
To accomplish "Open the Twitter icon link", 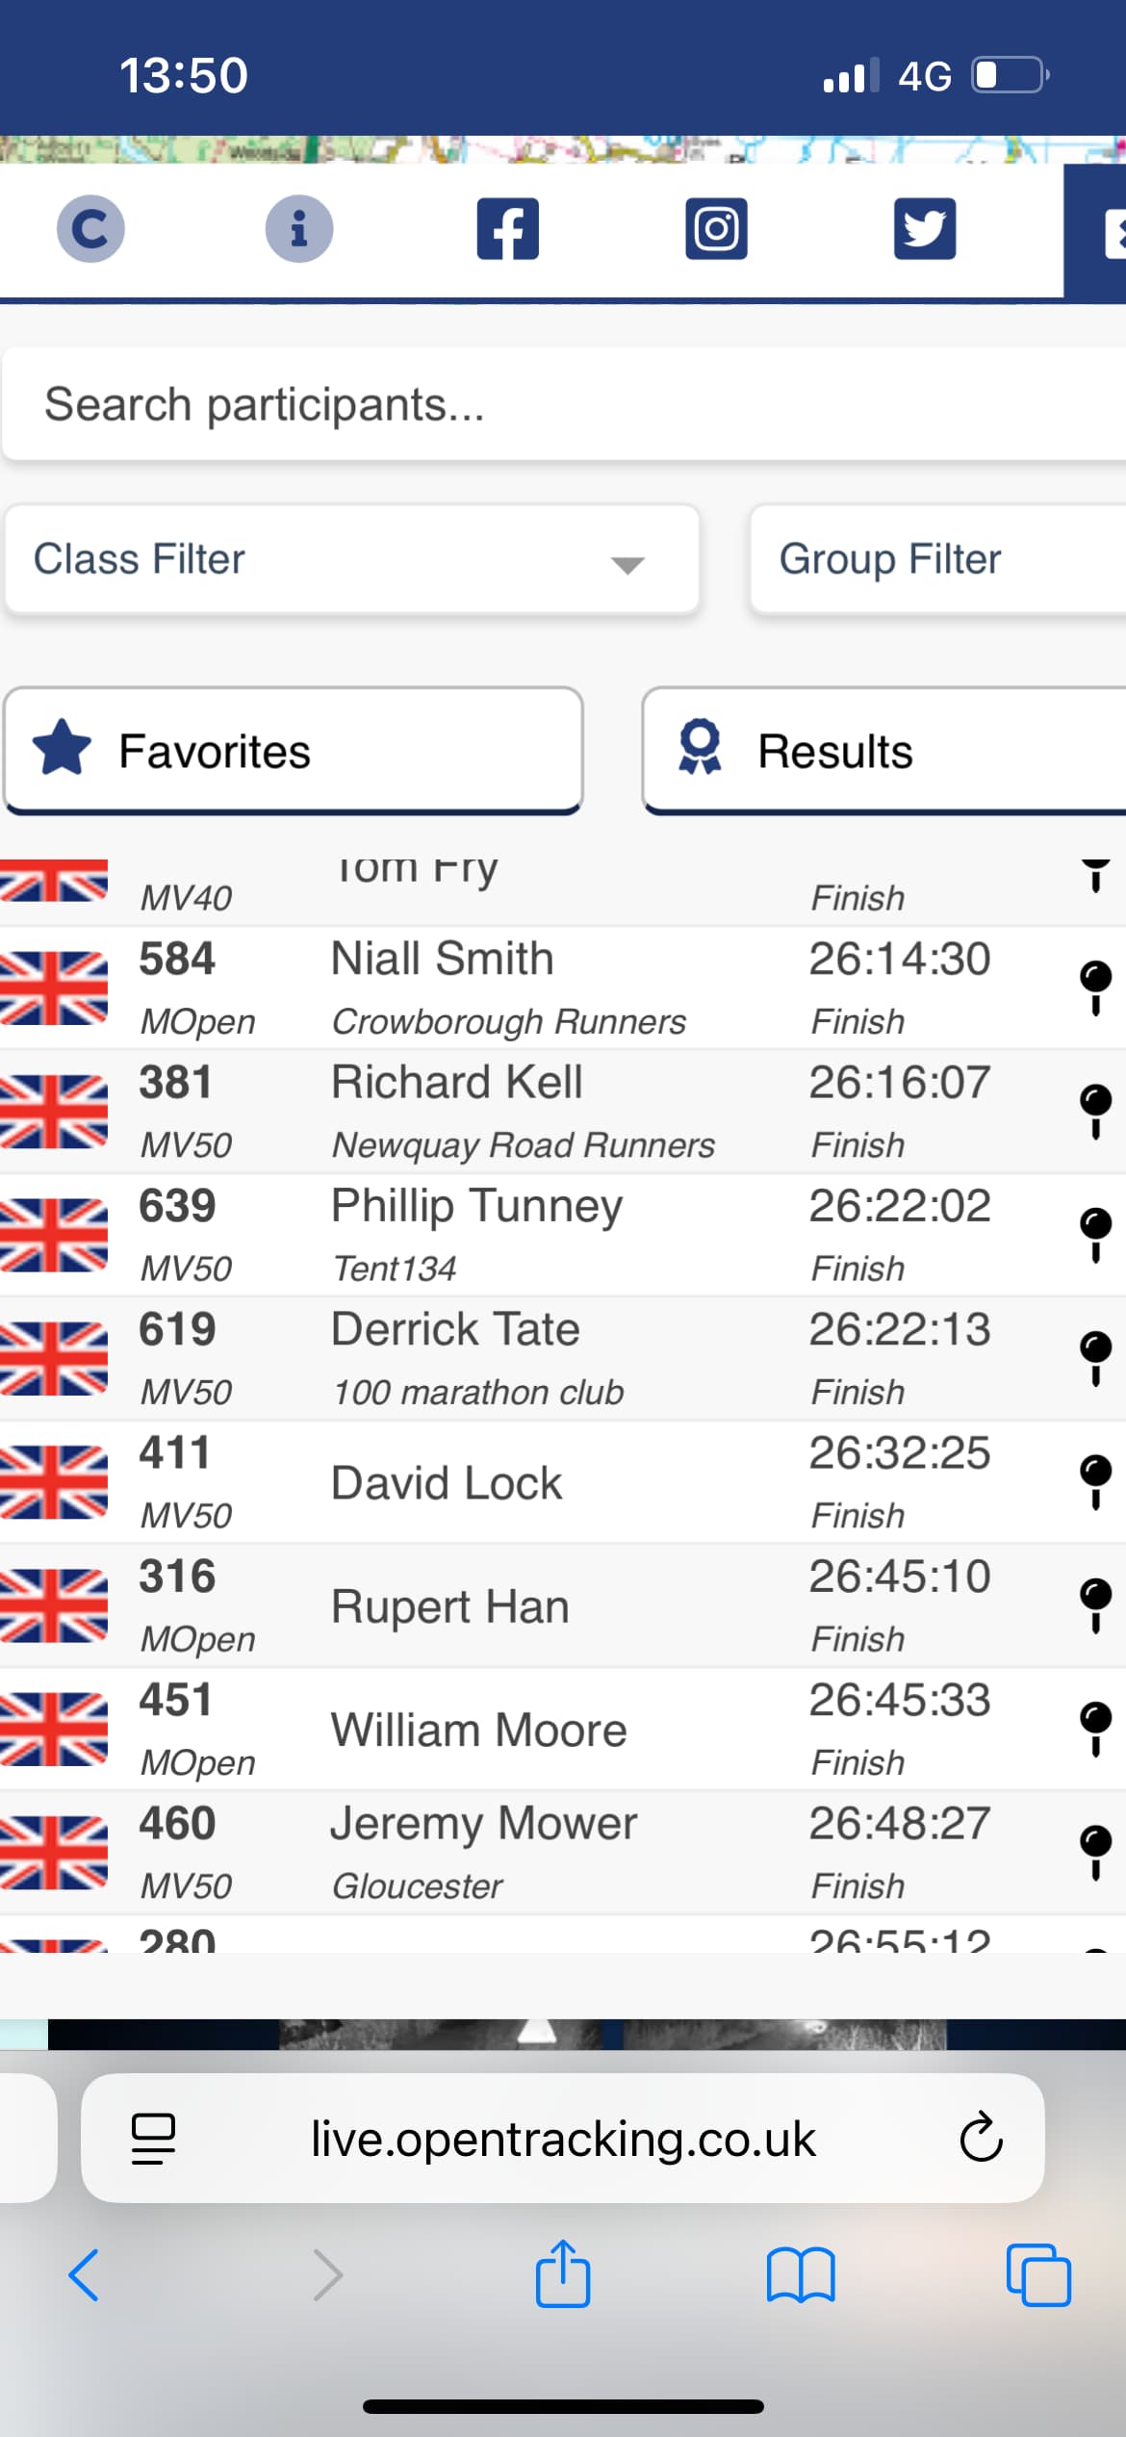I will [x=924, y=229].
